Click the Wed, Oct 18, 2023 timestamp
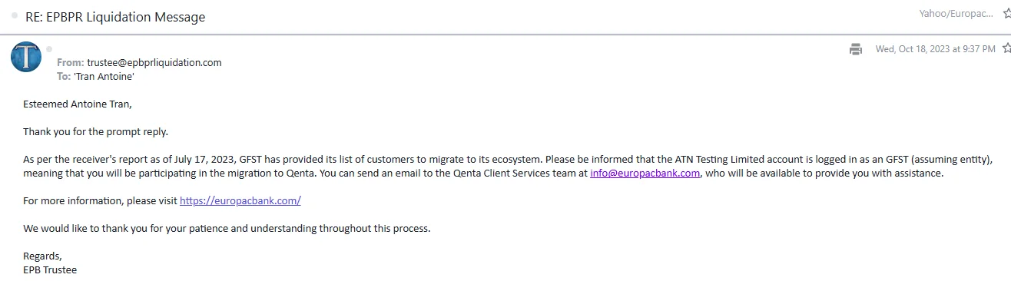 [x=935, y=49]
